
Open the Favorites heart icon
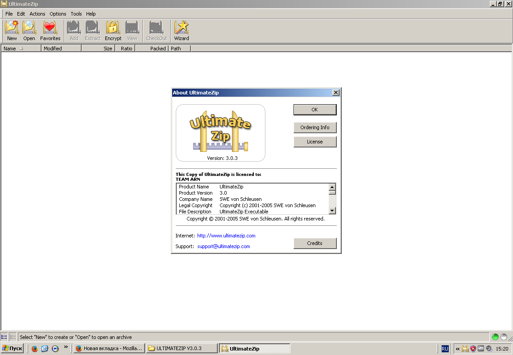tap(50, 30)
